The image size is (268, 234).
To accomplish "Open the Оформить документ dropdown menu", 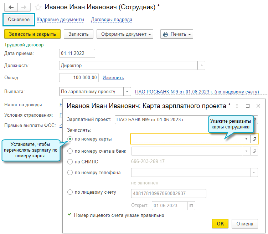I will coord(125,34).
